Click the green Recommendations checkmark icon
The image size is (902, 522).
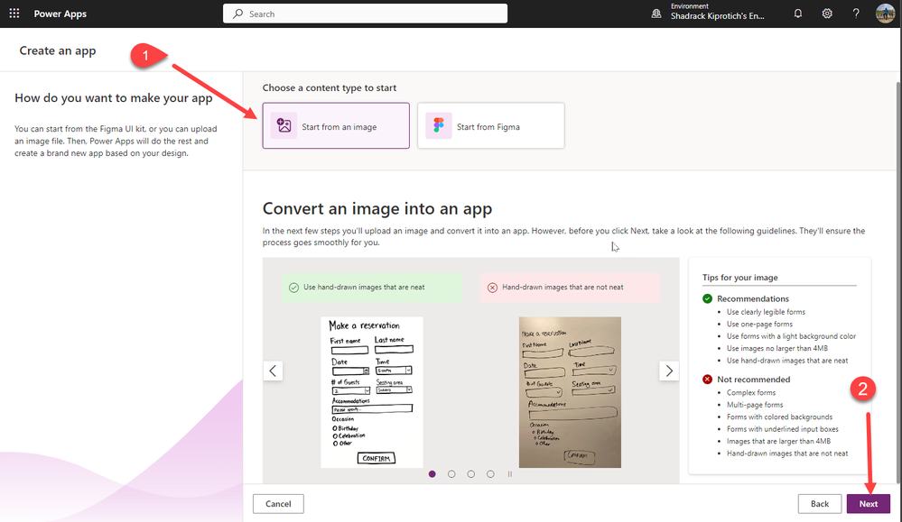(708, 298)
